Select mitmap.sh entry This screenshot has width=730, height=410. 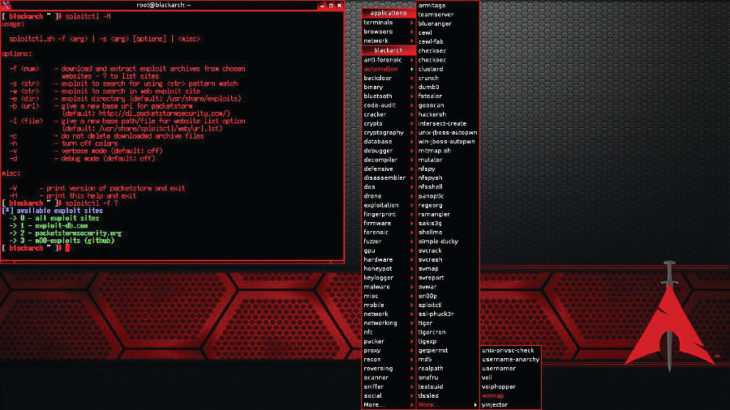click(x=435, y=151)
